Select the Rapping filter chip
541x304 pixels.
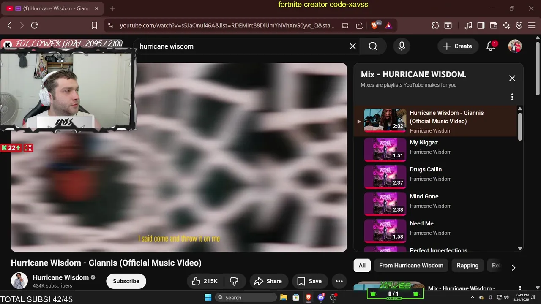pyautogui.click(x=467, y=266)
